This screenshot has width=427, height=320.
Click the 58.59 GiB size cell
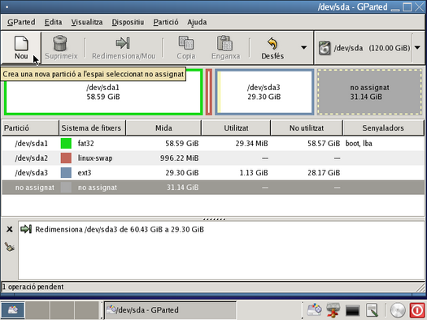coord(182,143)
